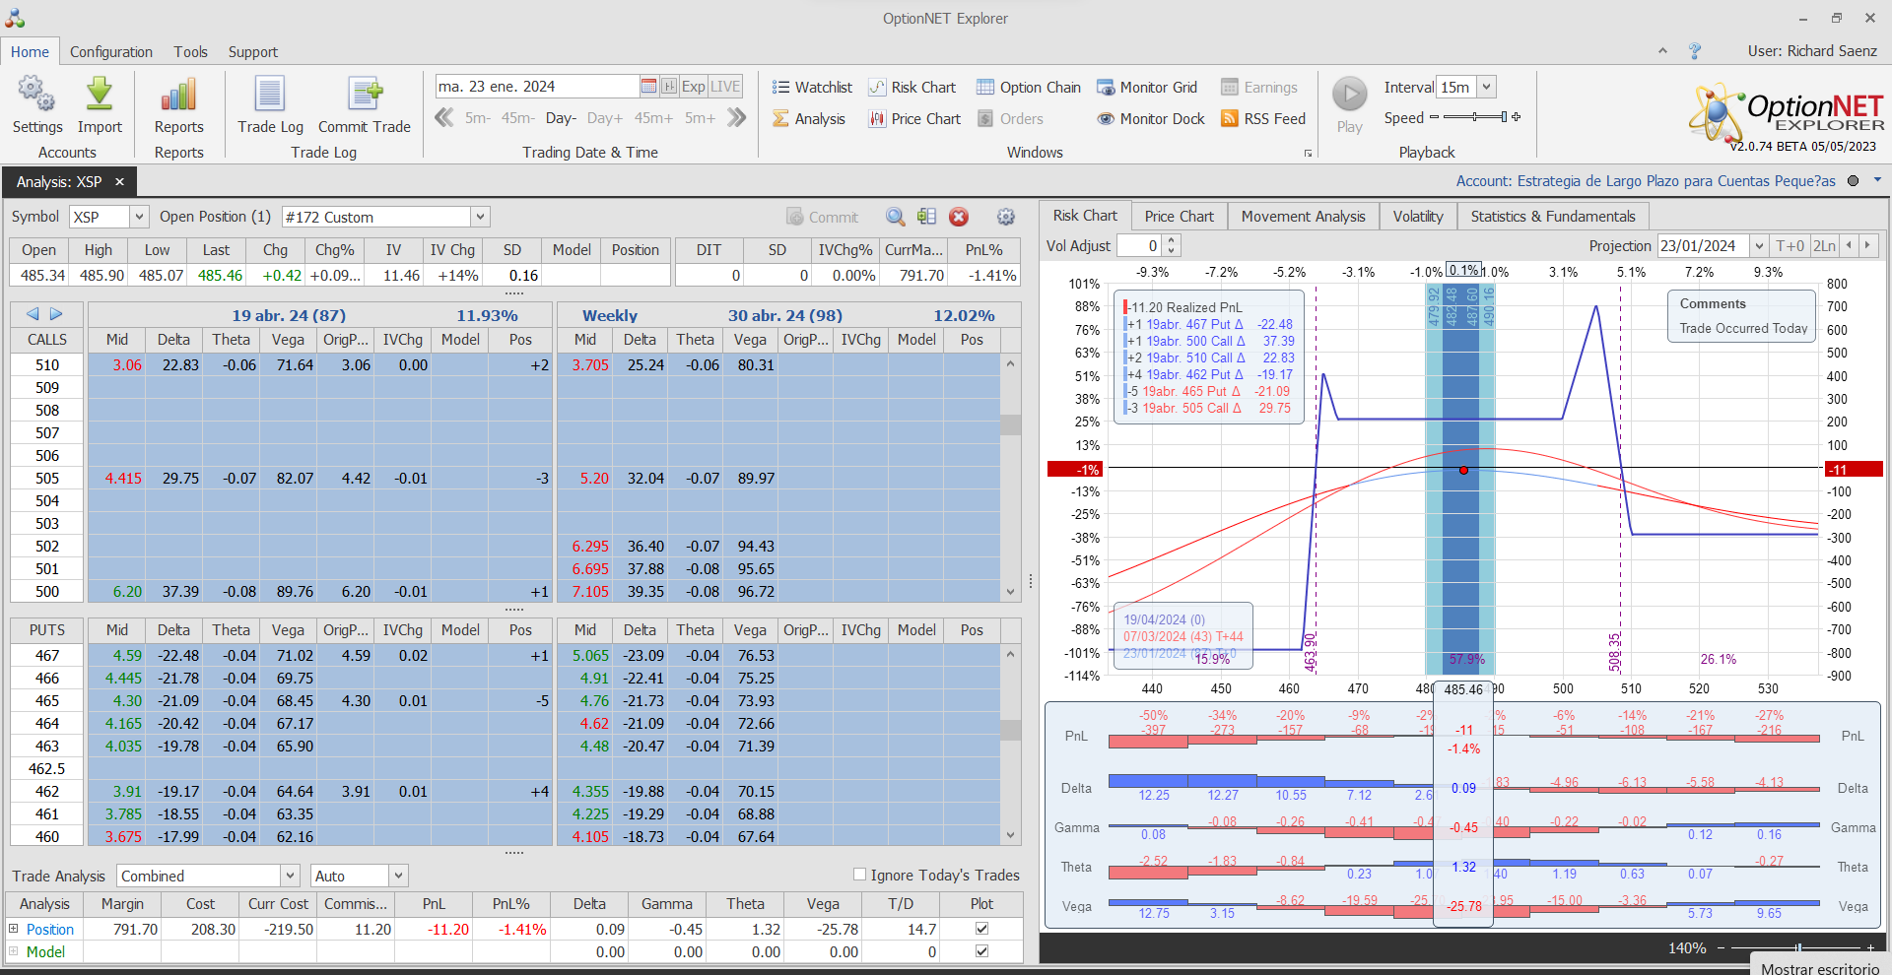Expand the Interval 15m dropdown
This screenshot has height=975, width=1892.
[1487, 87]
